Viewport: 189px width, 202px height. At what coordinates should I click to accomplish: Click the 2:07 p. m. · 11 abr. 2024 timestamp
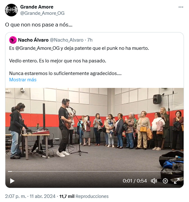(x=30, y=196)
